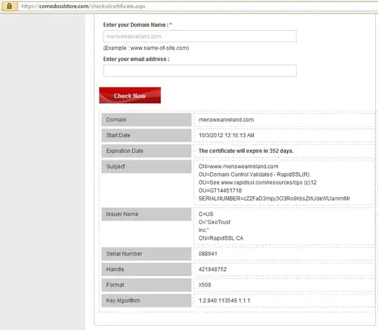
Task: Click the Handle row header
Action: pos(146,269)
